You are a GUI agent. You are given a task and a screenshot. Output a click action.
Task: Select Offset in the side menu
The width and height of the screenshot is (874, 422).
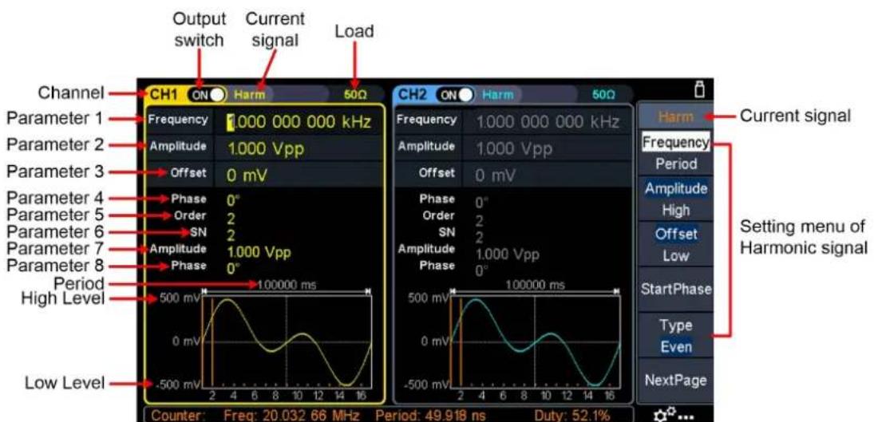(675, 234)
